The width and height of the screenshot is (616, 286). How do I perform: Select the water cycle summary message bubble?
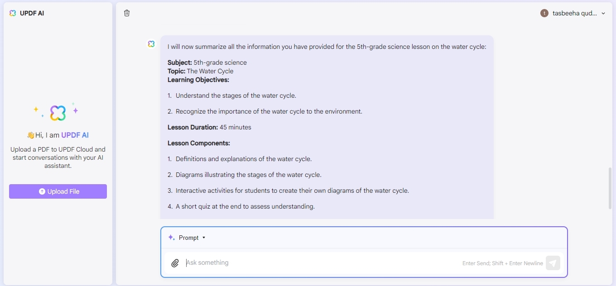pyautogui.click(x=327, y=127)
